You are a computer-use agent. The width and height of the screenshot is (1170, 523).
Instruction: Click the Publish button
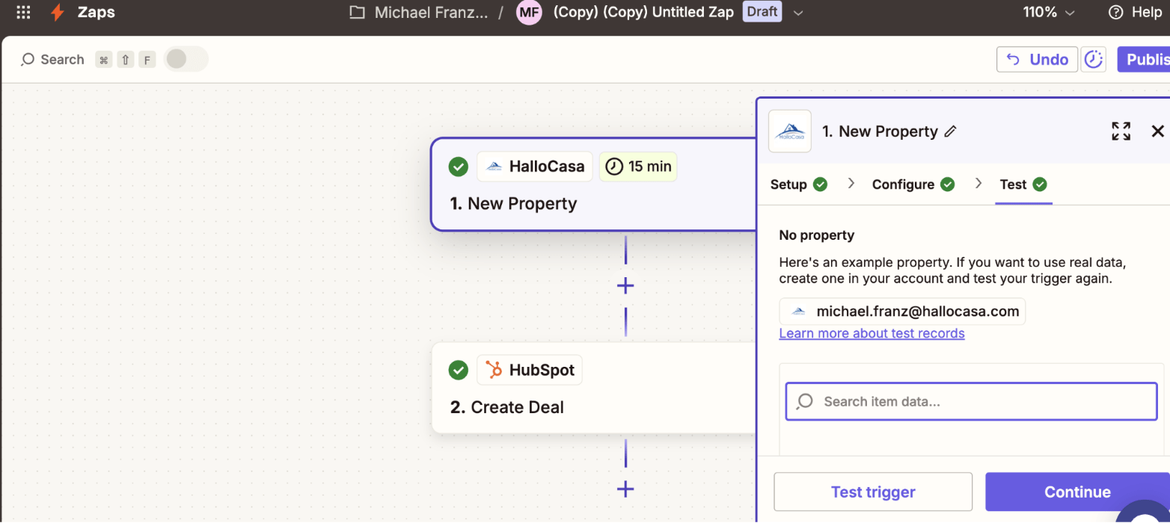coord(1144,60)
